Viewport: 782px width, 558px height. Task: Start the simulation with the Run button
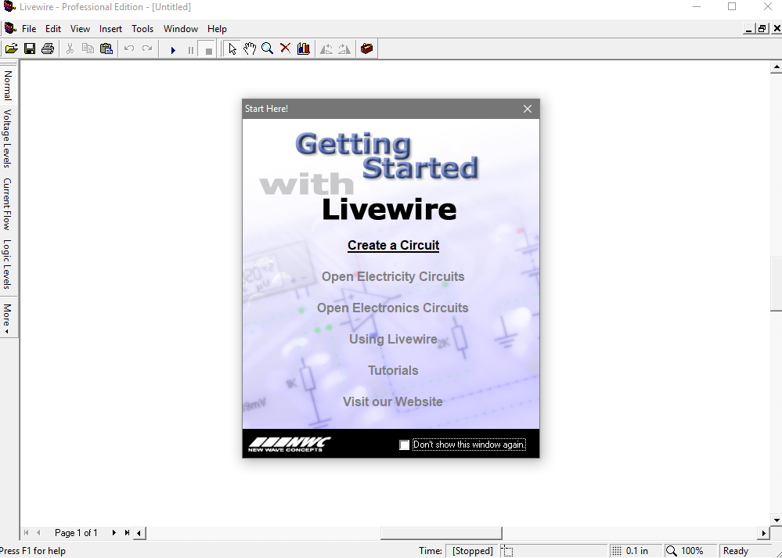tap(173, 49)
